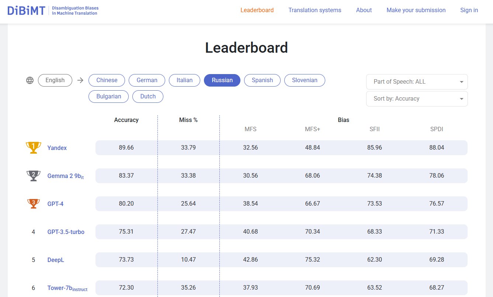Viewport: 493px width, 297px height.
Task: Open the Gemma 2 9b-it system link
Action: pyautogui.click(x=66, y=176)
